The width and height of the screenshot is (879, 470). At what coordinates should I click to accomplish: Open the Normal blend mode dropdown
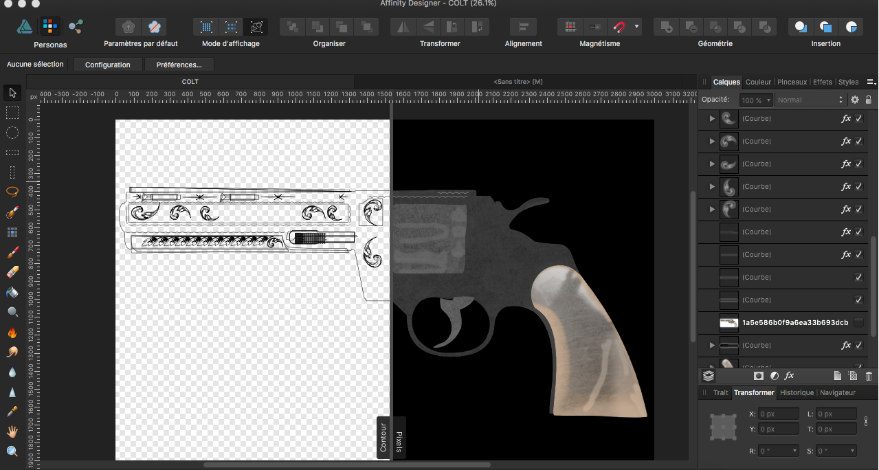tap(811, 100)
